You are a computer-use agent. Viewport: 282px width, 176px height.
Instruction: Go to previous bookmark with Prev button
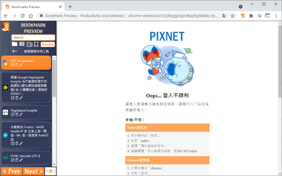coord(11,171)
